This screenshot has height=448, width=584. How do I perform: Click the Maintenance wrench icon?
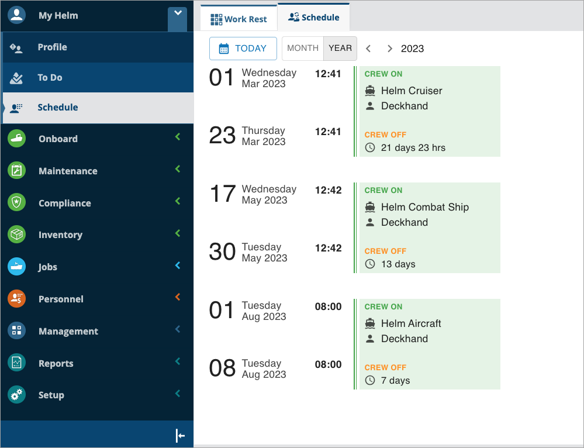click(x=17, y=171)
